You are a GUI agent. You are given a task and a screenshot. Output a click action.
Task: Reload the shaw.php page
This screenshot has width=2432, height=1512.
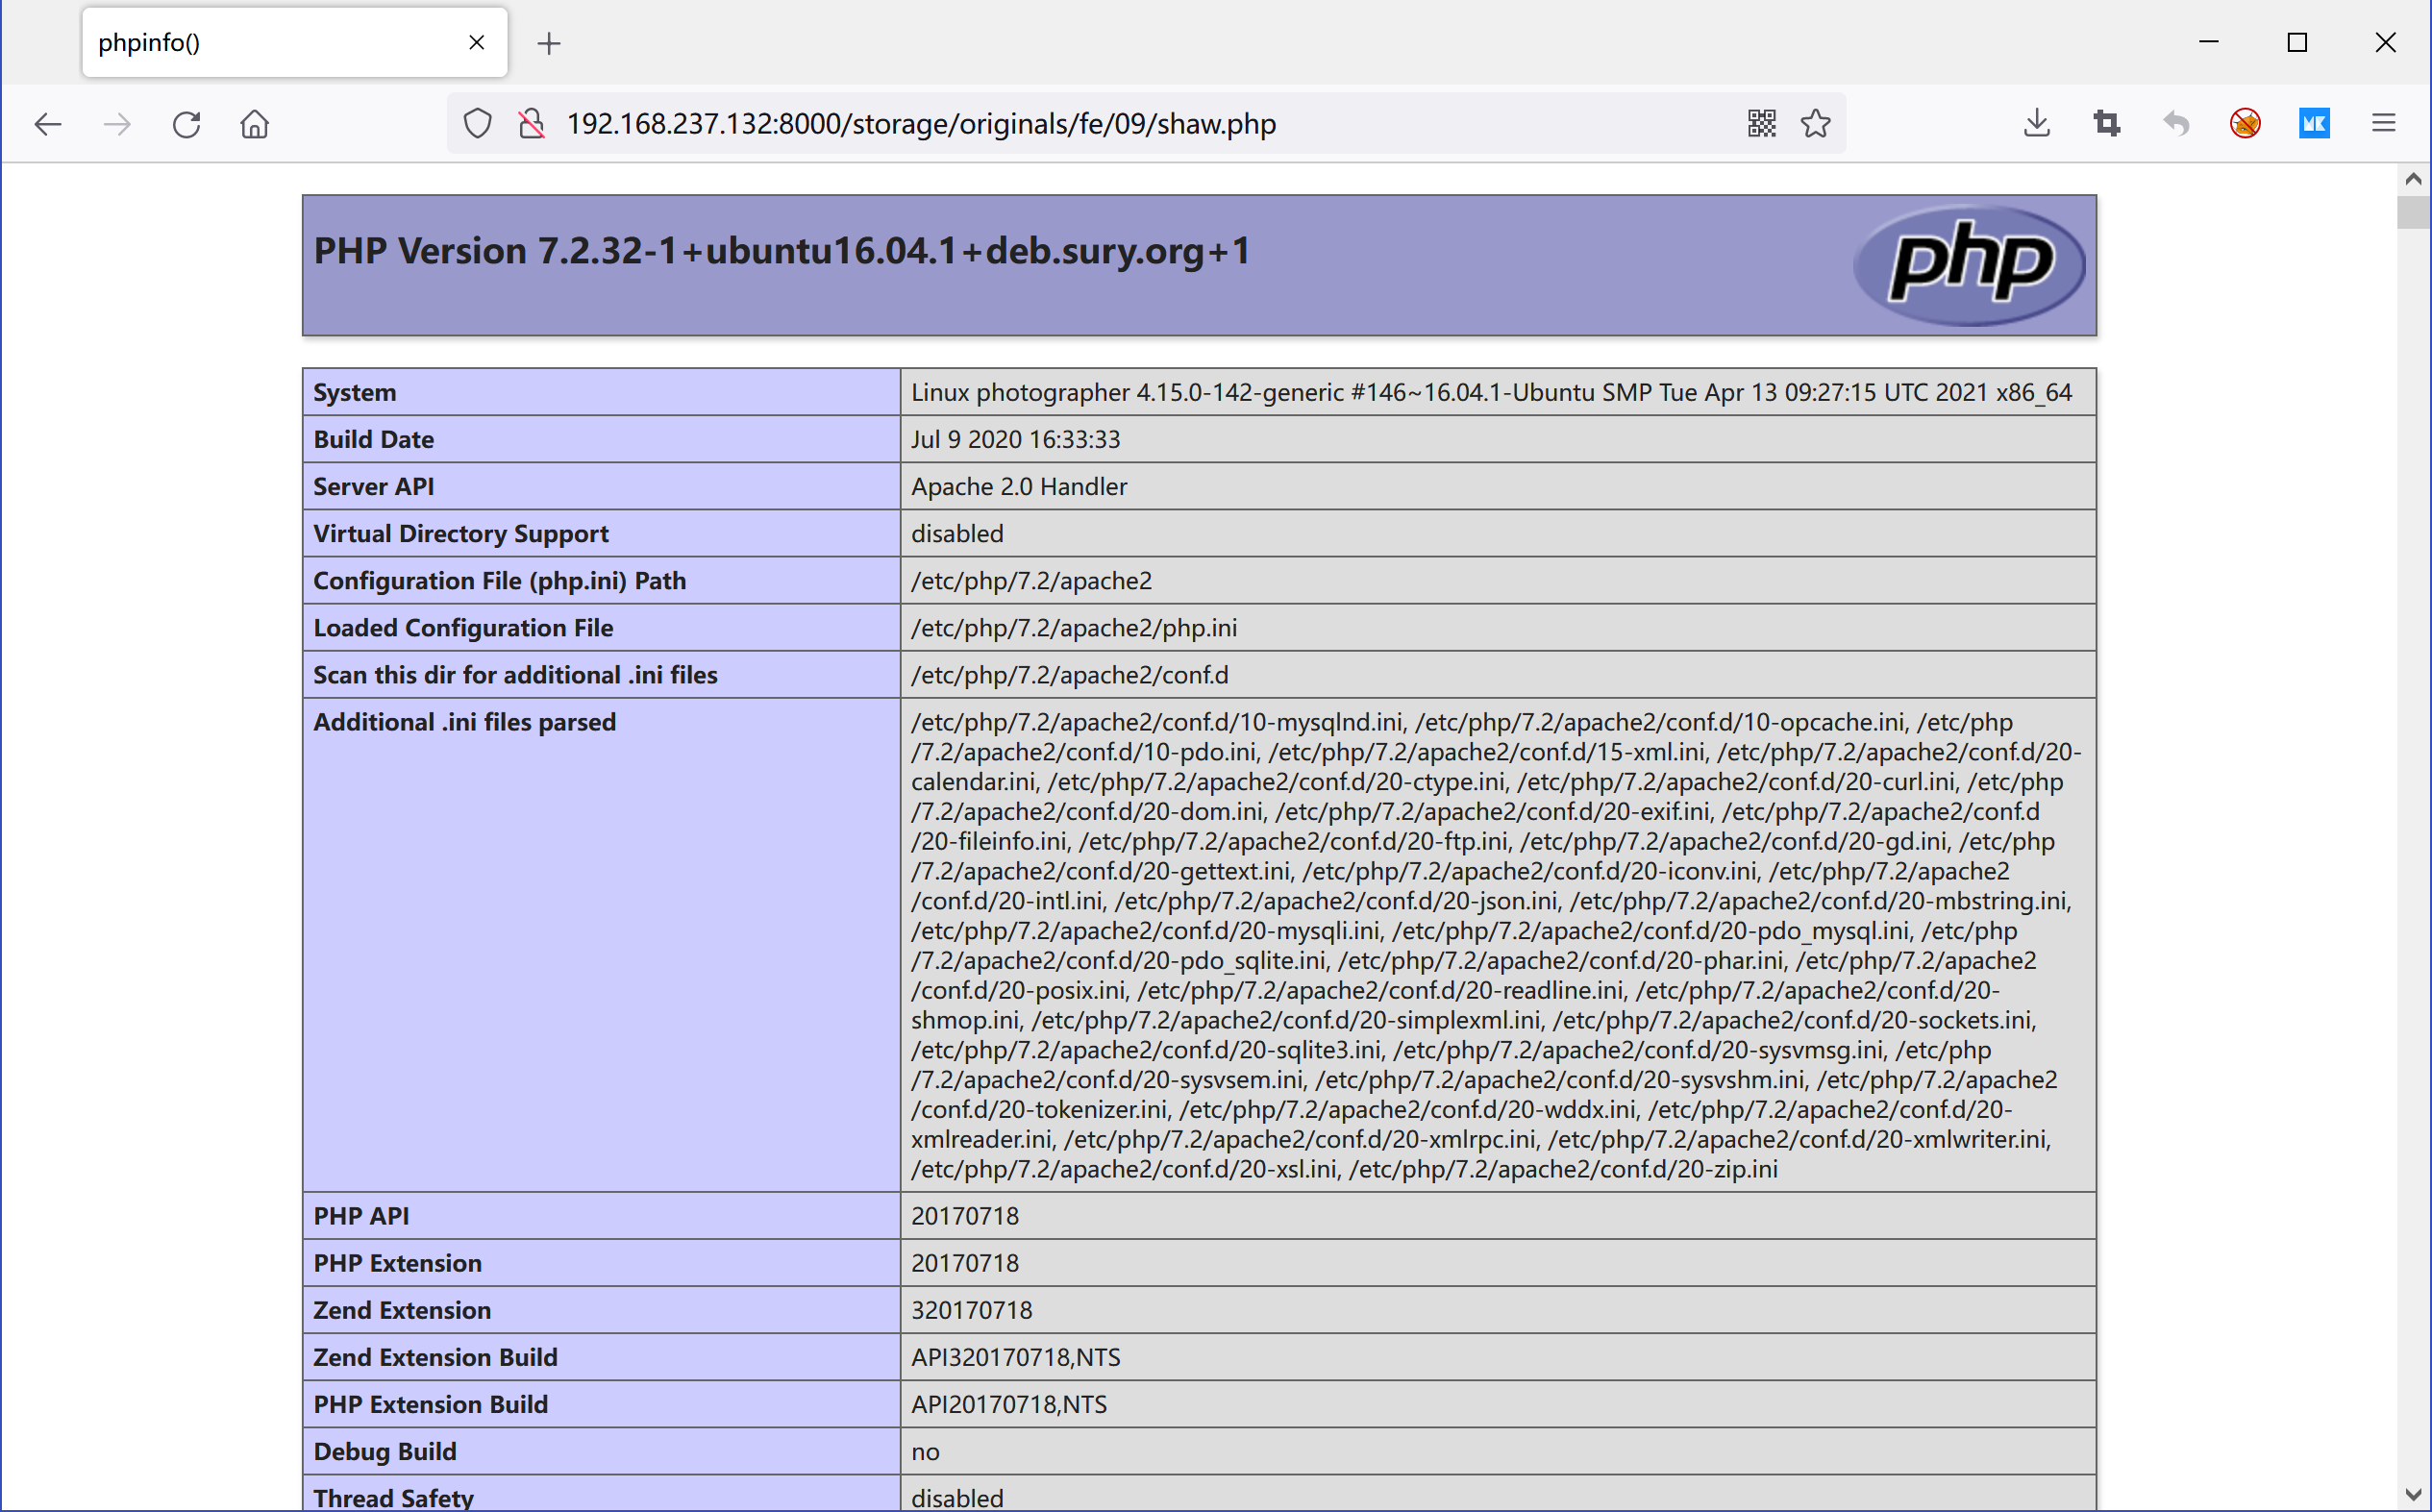point(186,124)
